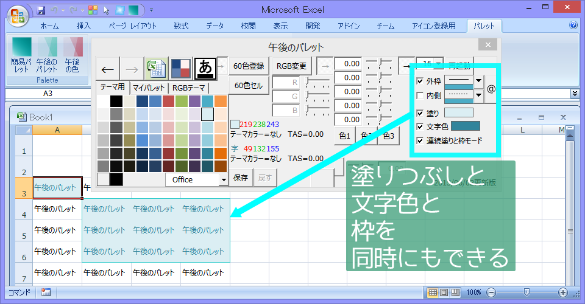Check the 内側 inner border checkbox
This screenshot has height=304, width=585.
point(420,95)
